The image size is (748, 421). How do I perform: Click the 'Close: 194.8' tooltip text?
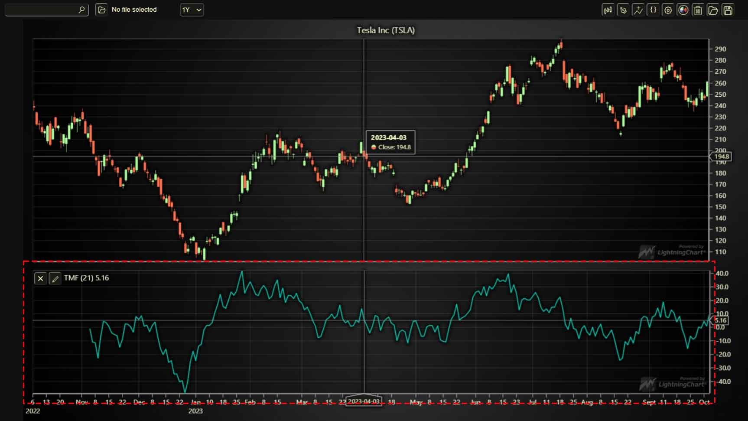pyautogui.click(x=394, y=147)
